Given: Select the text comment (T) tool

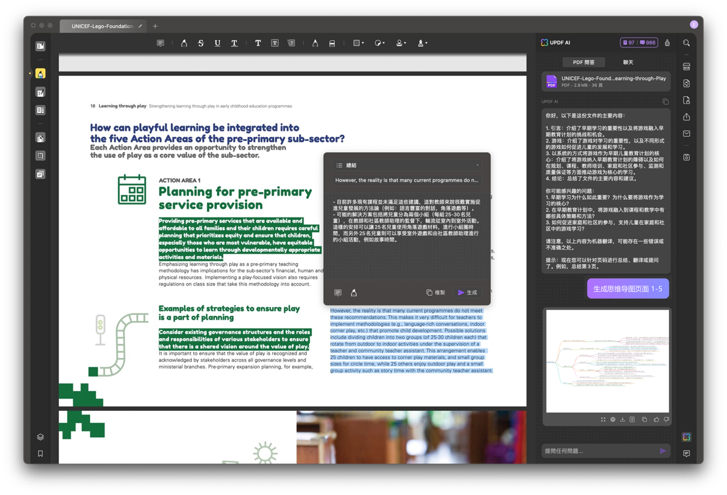Looking at the screenshot, I should coord(258,43).
